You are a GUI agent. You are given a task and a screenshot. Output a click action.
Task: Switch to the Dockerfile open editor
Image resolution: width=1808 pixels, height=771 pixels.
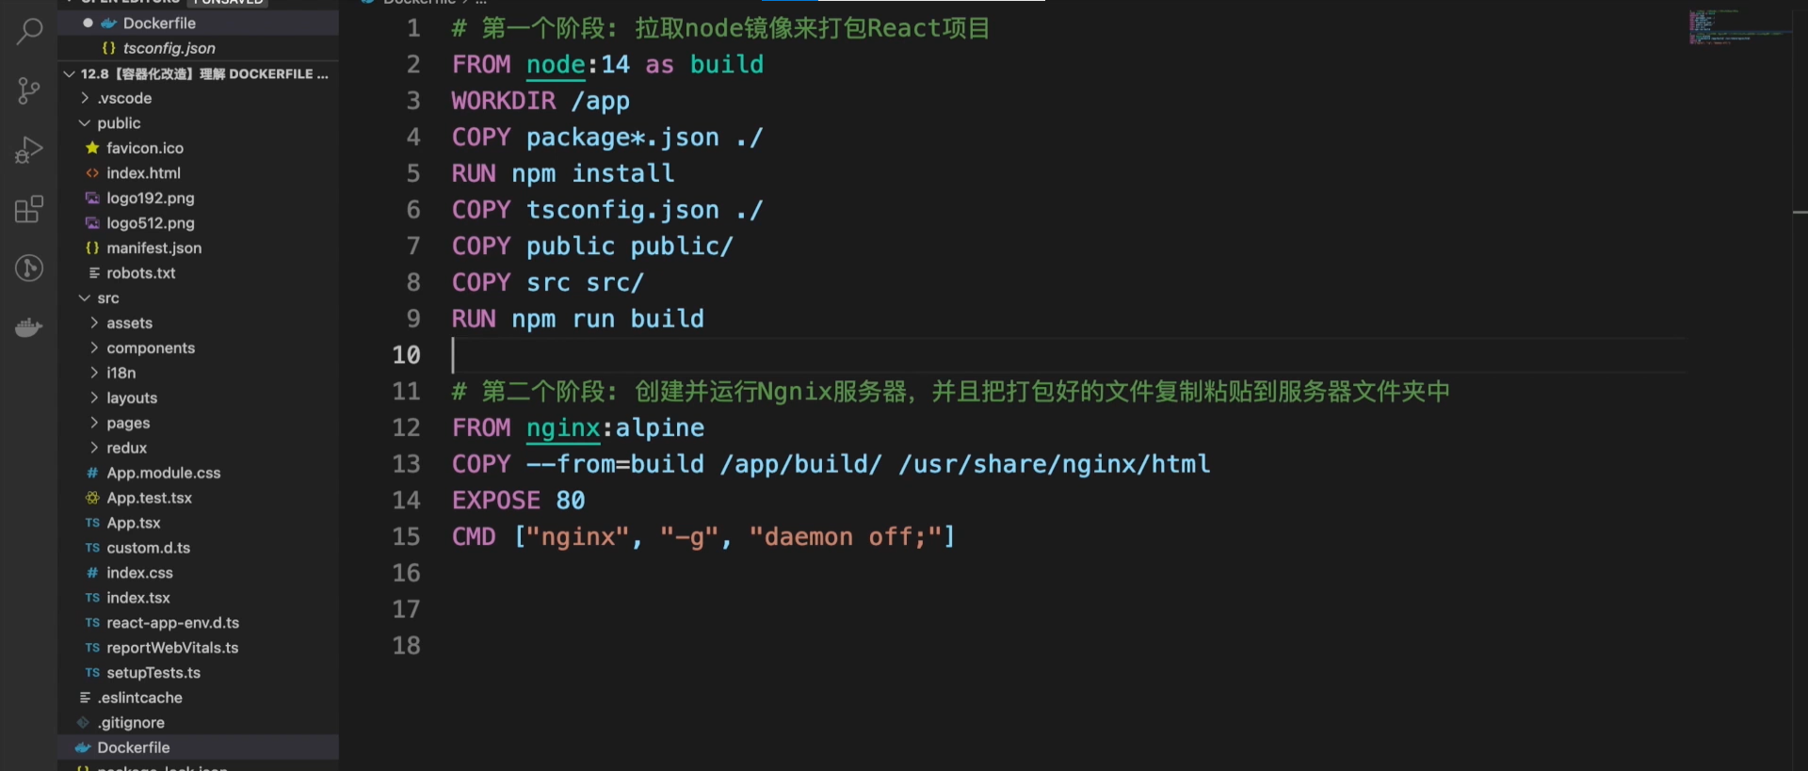tap(159, 23)
